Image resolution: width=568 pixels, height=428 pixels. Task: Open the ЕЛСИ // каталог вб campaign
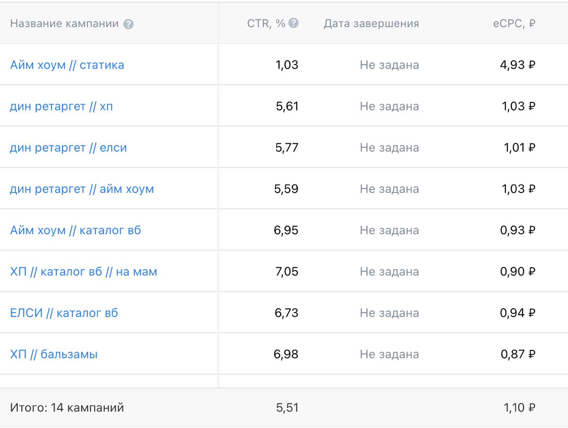[64, 313]
